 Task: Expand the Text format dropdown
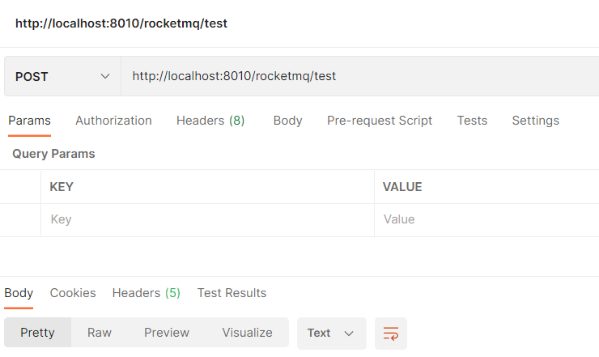[332, 334]
